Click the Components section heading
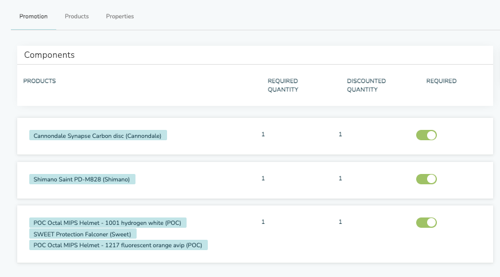Image resolution: width=500 pixels, height=277 pixels. [49, 56]
